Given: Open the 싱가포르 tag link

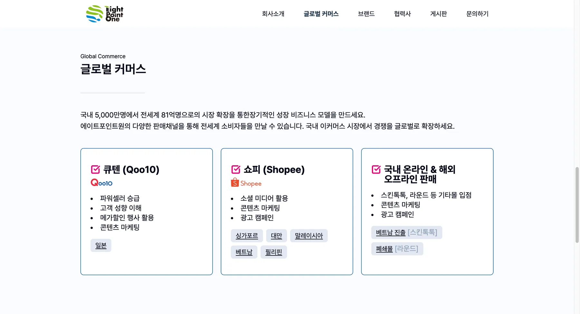Looking at the screenshot, I should (x=247, y=236).
